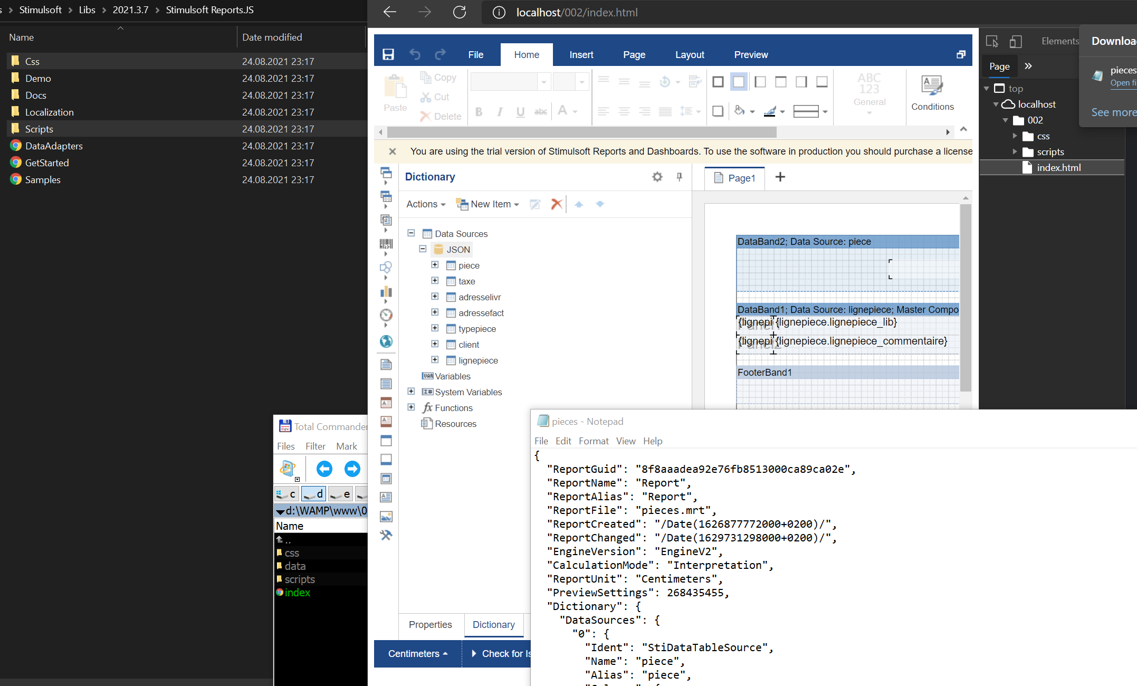Screen dimensions: 1137x686
Task: Switch to the Insert ribbon tab
Action: [x=581, y=54]
